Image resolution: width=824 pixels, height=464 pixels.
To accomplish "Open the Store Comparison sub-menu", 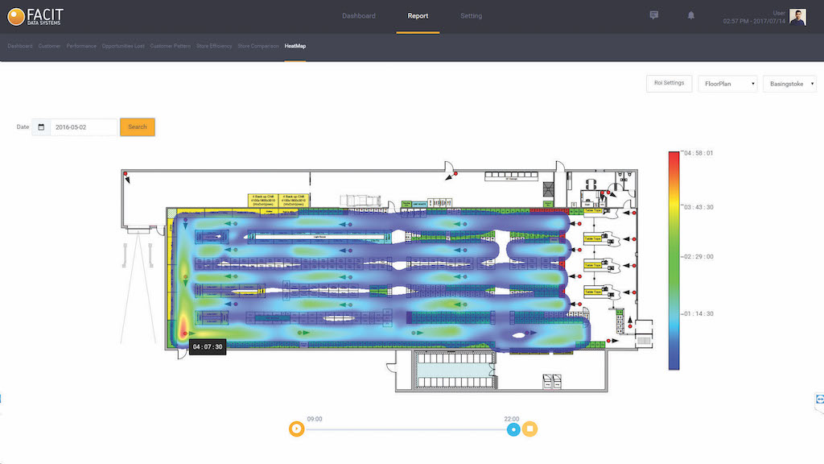I will coord(258,46).
